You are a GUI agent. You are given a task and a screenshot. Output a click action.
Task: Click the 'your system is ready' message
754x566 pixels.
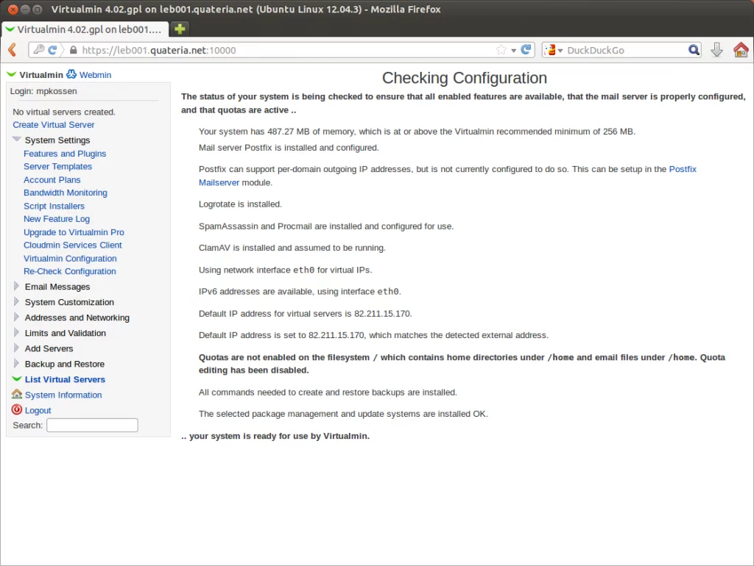click(275, 437)
